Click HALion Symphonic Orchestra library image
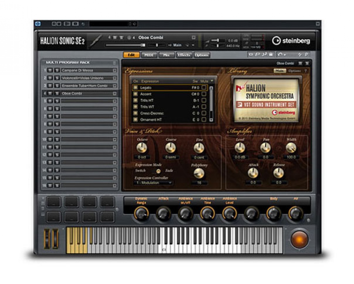Image resolution: width=354 pixels, height=284 pixels. click(x=266, y=100)
